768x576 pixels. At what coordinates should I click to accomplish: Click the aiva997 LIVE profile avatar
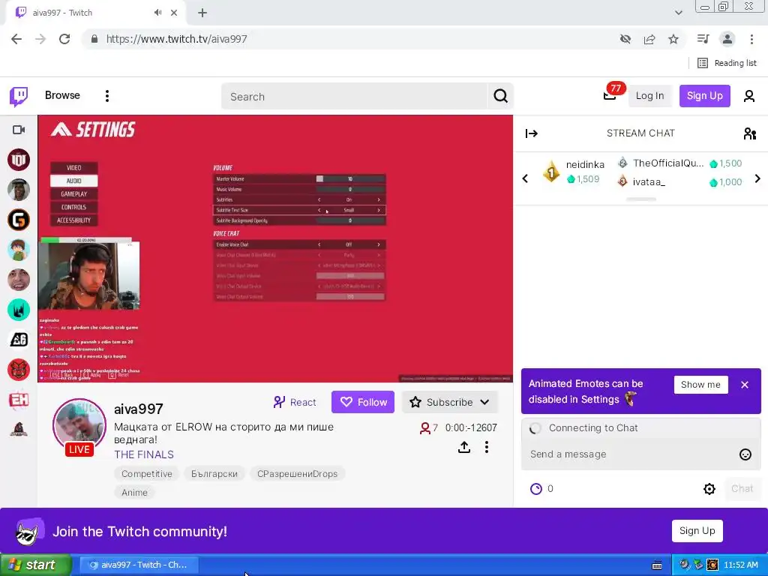click(79, 427)
